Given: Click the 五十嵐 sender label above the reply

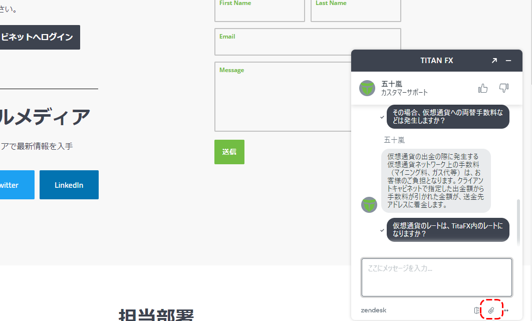Looking at the screenshot, I should 394,140.
